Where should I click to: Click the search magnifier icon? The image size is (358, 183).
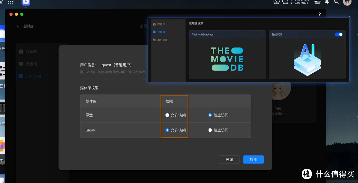point(337,2)
